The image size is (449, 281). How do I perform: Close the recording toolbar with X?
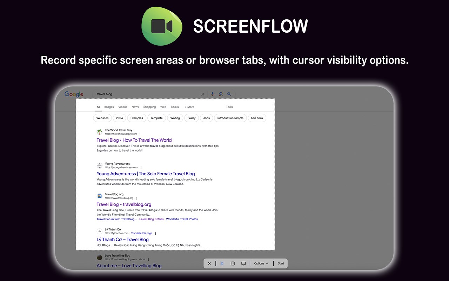tap(209, 263)
